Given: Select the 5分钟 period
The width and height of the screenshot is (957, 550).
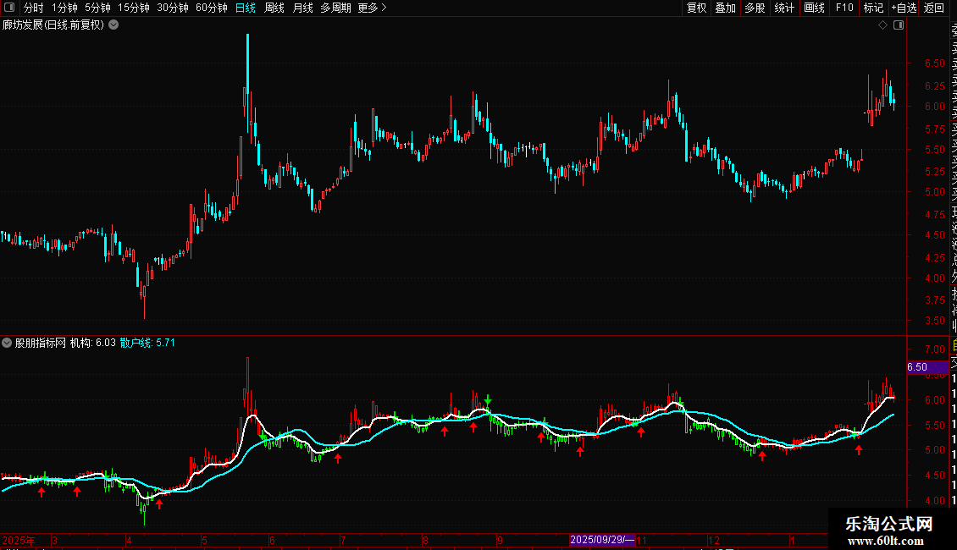Looking at the screenshot, I should tap(97, 8).
